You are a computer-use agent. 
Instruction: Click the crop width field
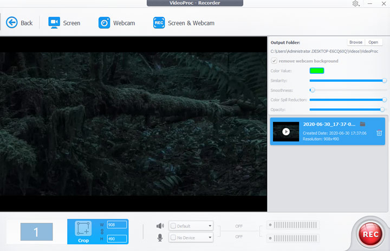(117, 224)
